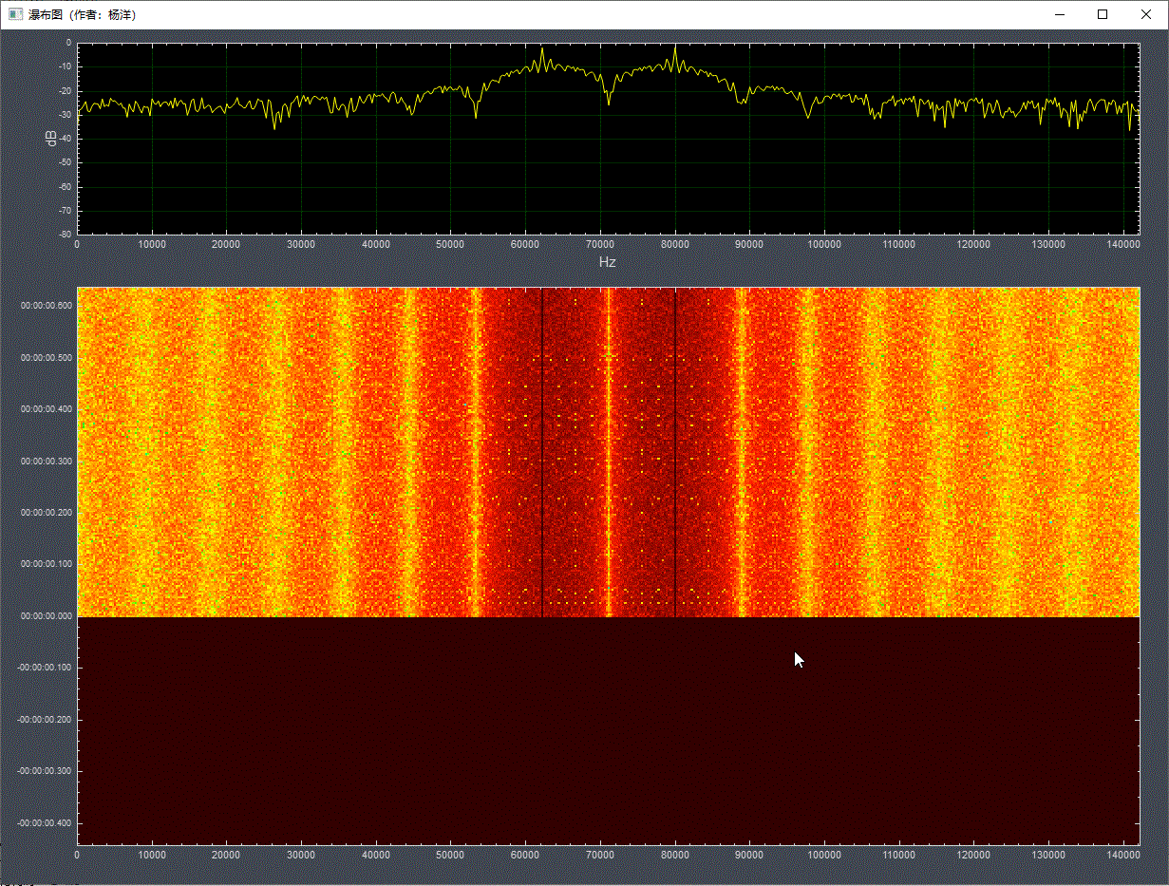1169x886 pixels.
Task: Click the Hz axis label under spectrum
Action: [x=607, y=262]
